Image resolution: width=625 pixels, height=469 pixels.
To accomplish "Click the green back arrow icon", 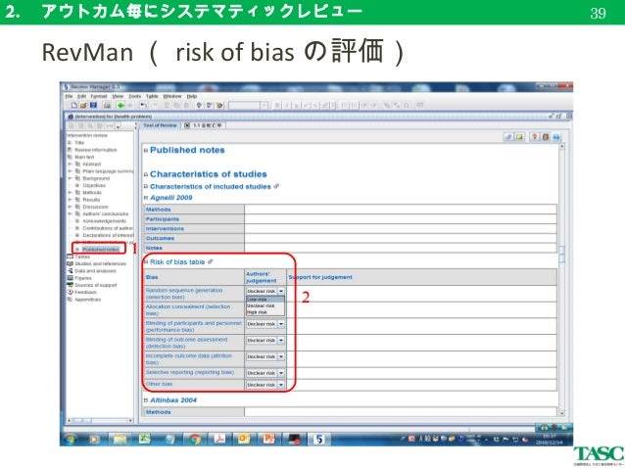I will click(x=120, y=105).
